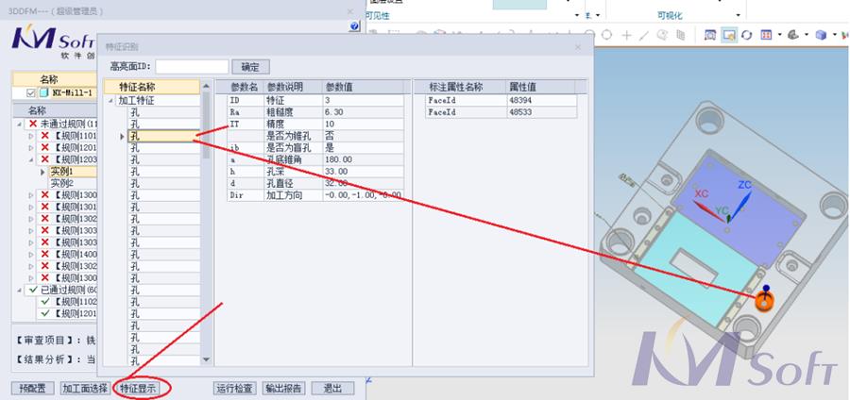
Task: Click the feature list scrollbar down arrow
Action: 207,359
